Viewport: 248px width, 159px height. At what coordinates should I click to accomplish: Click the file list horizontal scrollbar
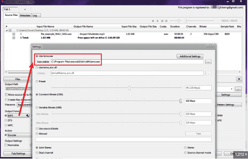pos(19,72)
